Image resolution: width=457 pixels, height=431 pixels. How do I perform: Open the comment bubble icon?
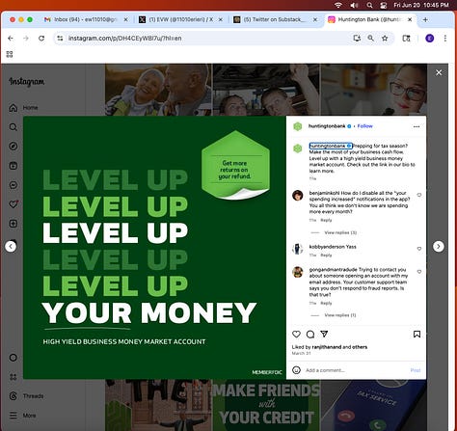(310, 335)
